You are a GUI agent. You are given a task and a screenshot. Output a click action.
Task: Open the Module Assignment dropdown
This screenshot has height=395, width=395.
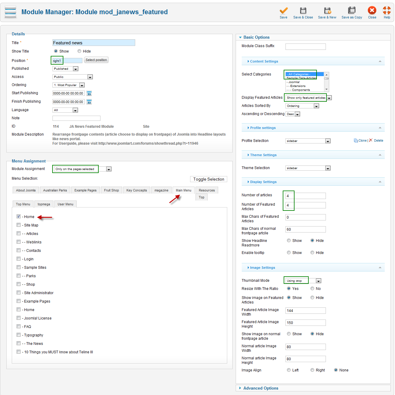[109, 169]
